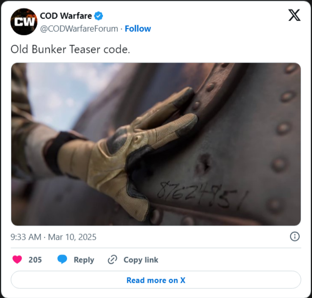Click the chain link icon
312x298 pixels.
pyautogui.click(x=112, y=260)
